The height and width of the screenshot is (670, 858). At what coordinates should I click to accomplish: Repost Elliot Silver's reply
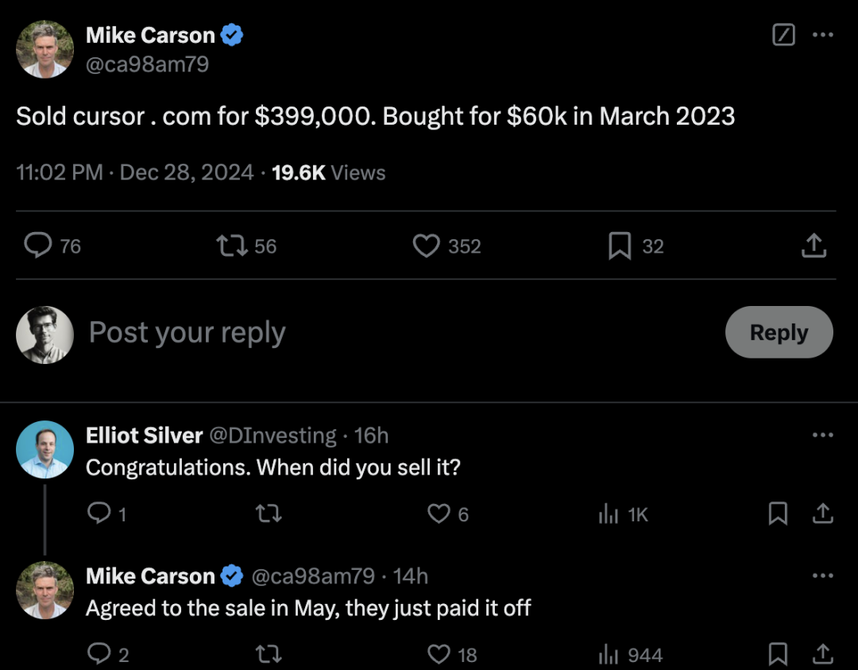pos(269,513)
